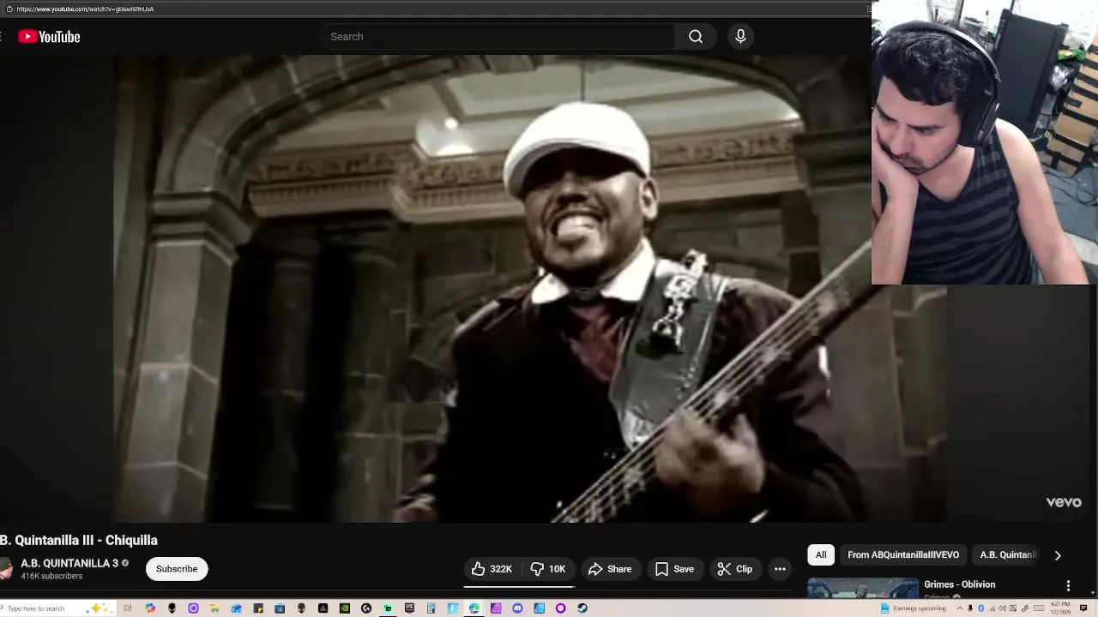Open options menu for Grimes - Oblivion video

click(x=1068, y=585)
